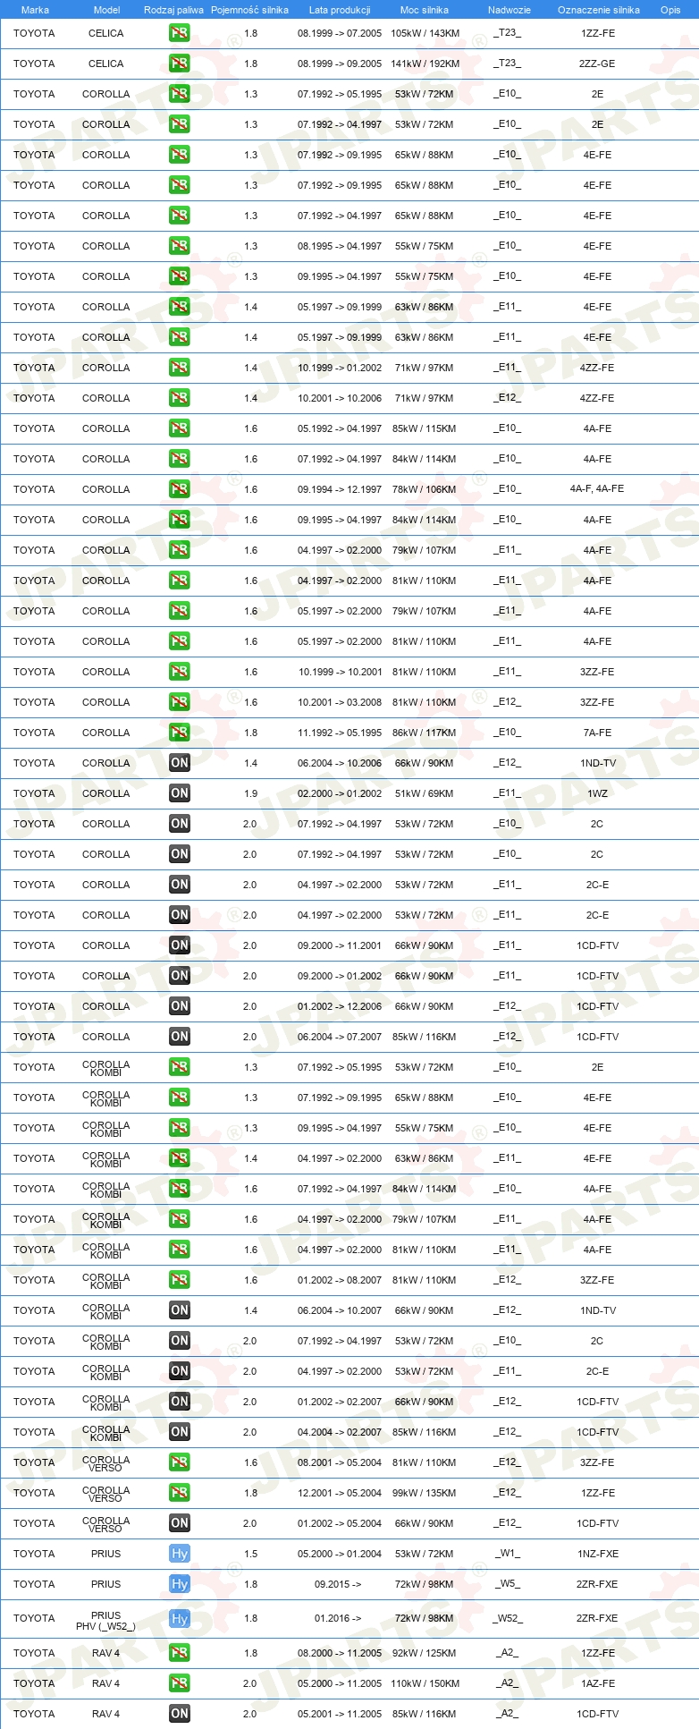Click the Nadwozie column header
This screenshot has width=699, height=1729.
[510, 10]
